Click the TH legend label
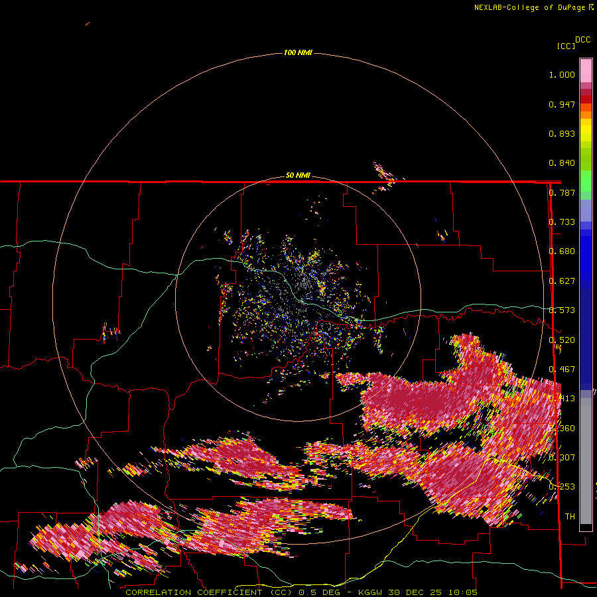The width and height of the screenshot is (597, 597). 570,517
